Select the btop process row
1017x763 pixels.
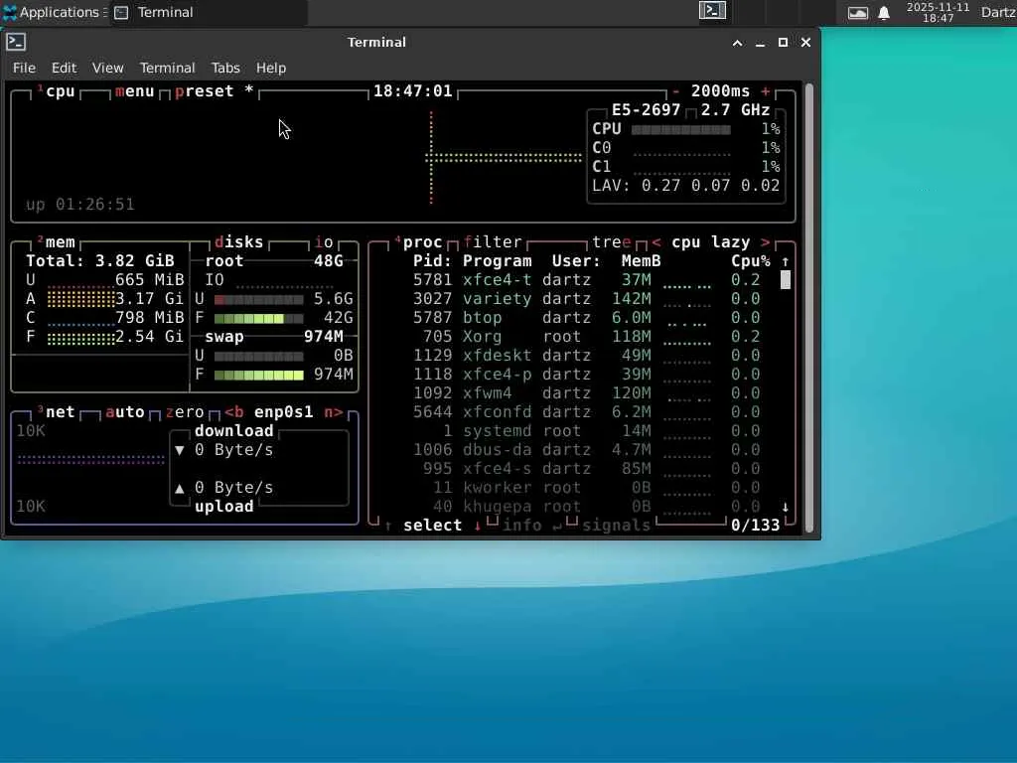point(579,318)
